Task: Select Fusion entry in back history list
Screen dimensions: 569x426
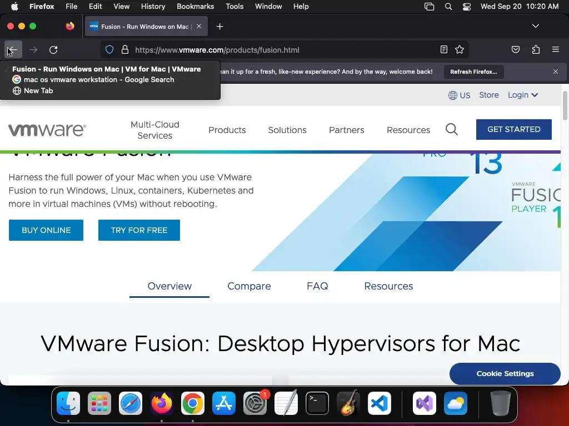Action: (111, 69)
